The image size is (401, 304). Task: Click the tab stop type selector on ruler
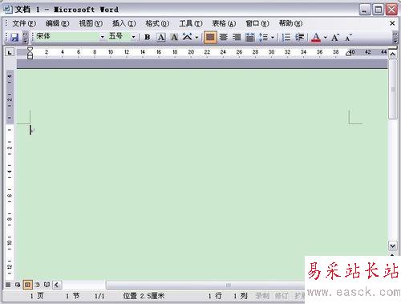[x=10, y=52]
